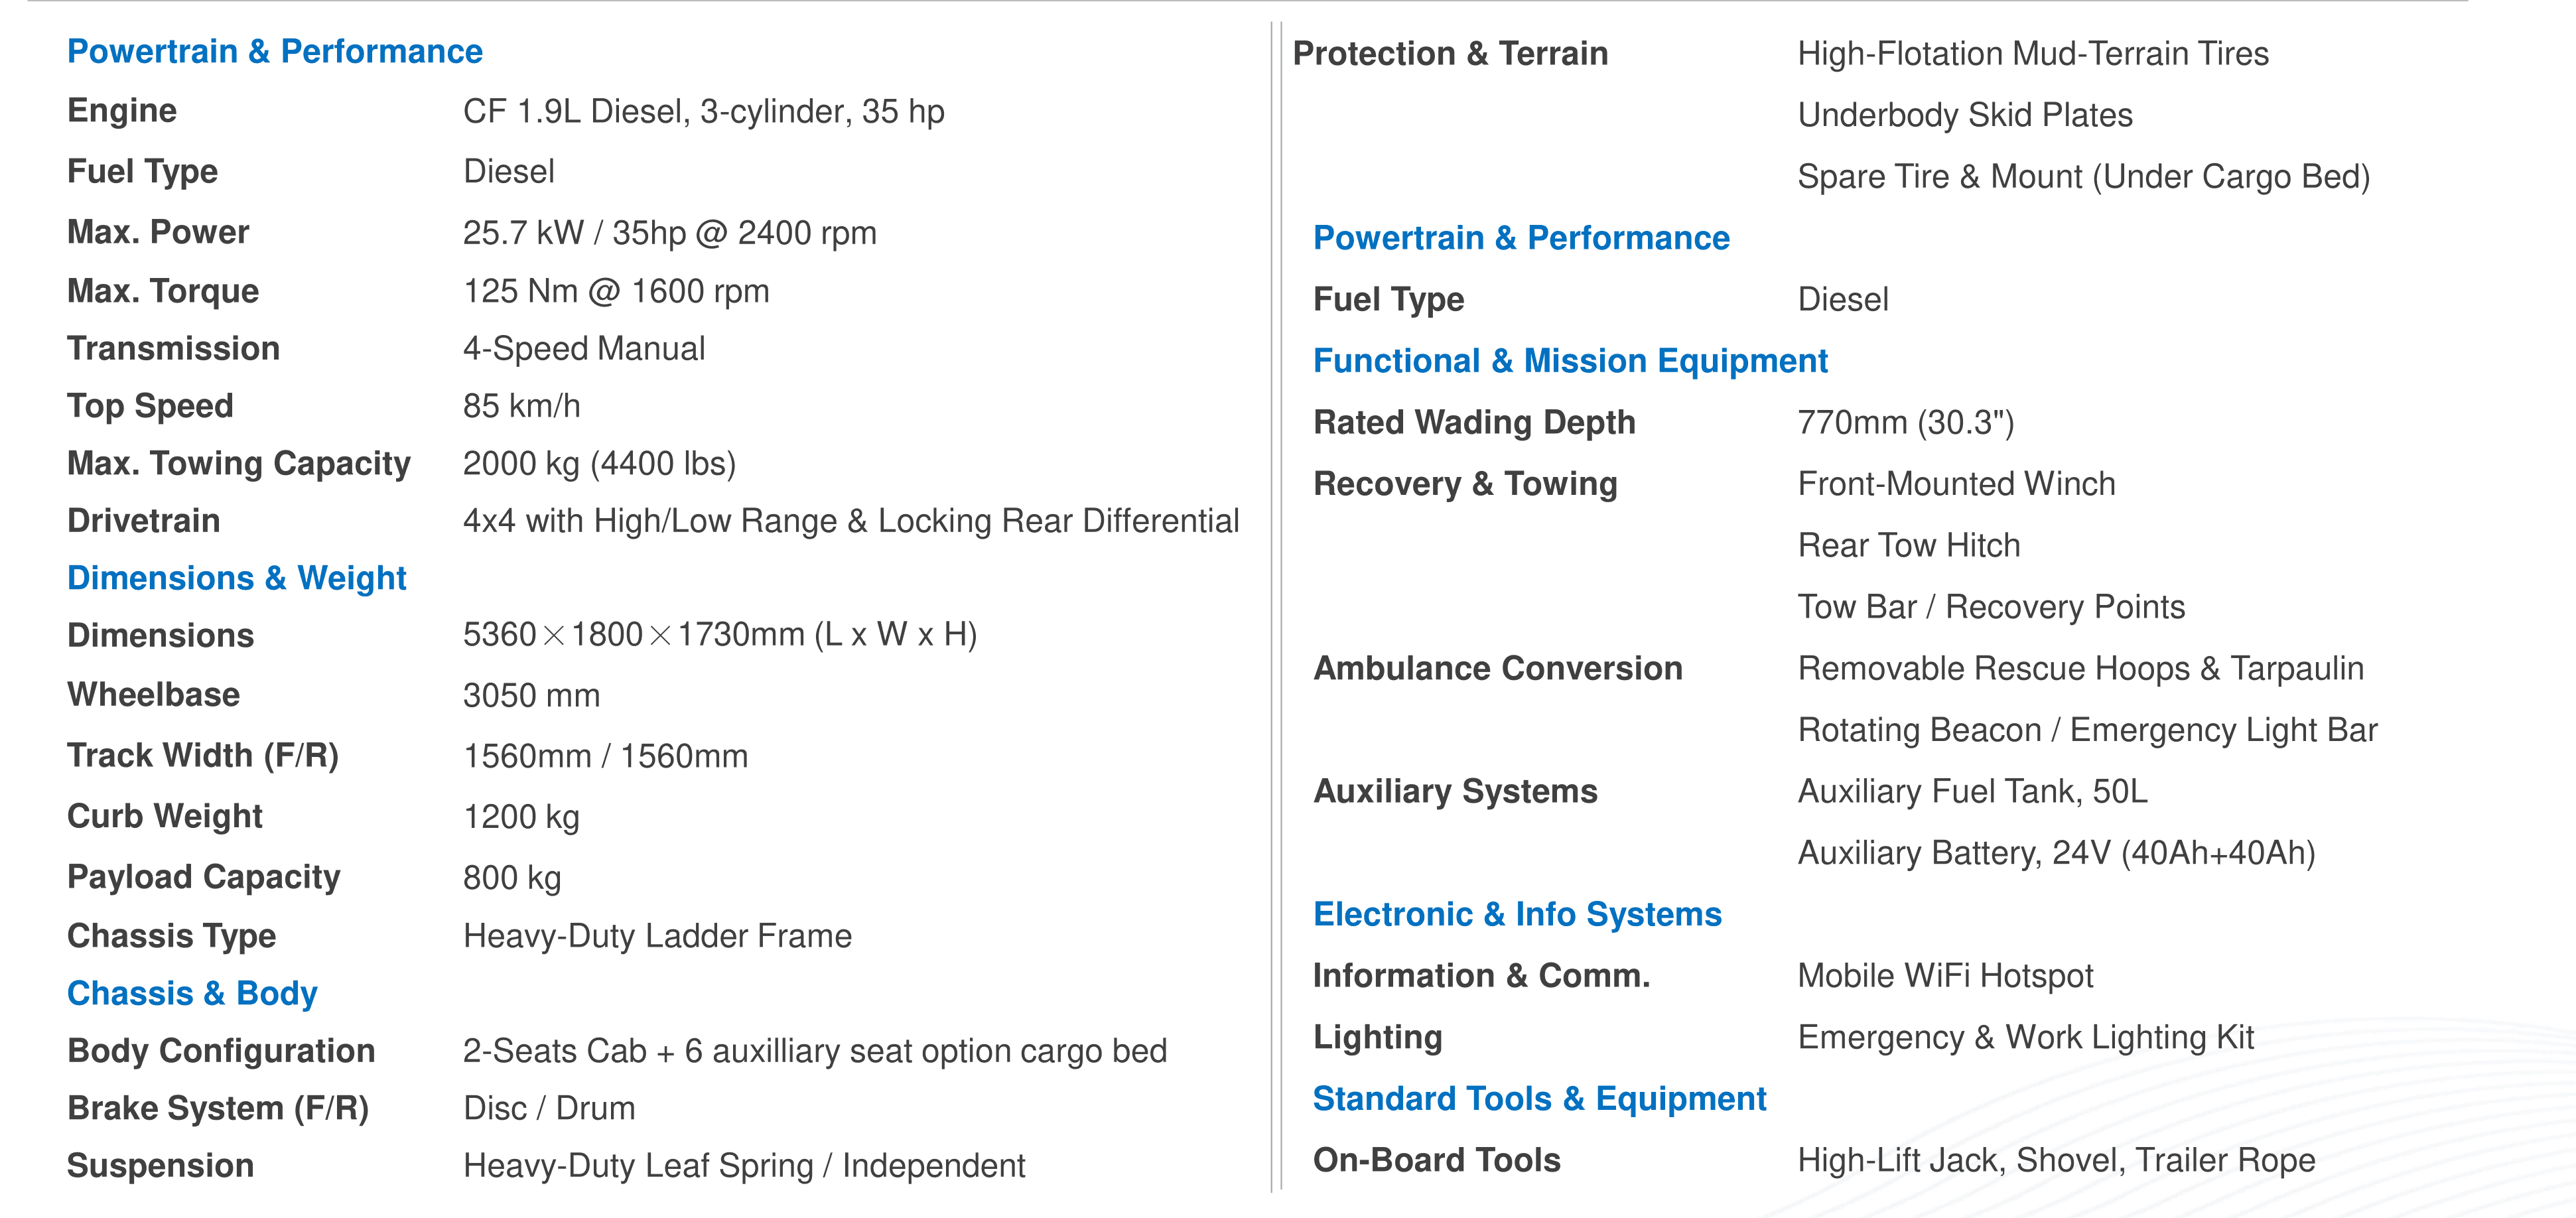Viewport: 2576px width, 1218px height.
Task: Click the Max. Towing Capacity label
Action: pyautogui.click(x=238, y=464)
